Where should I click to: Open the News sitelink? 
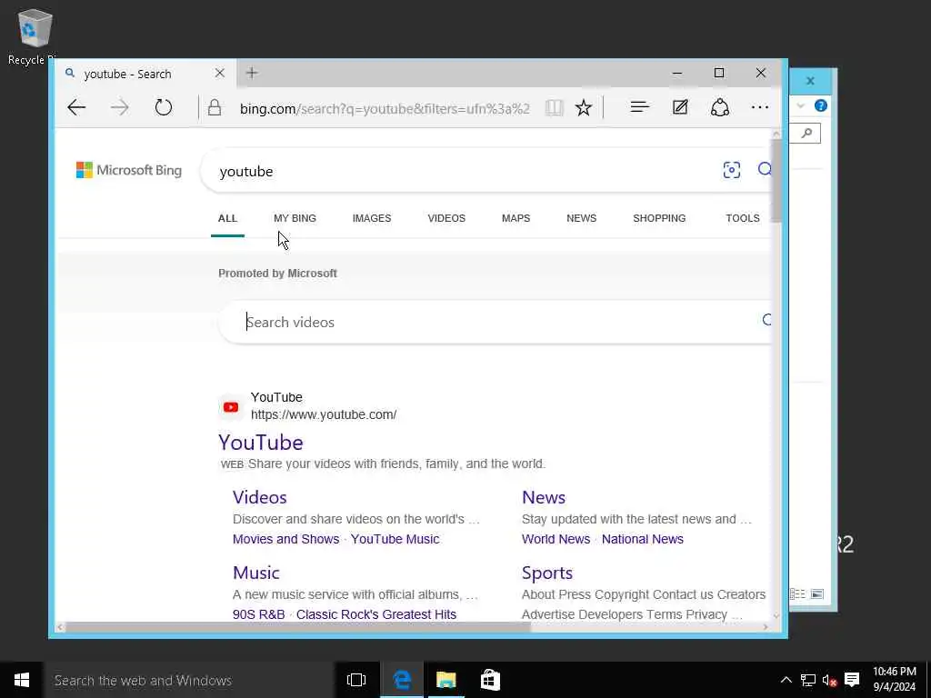pyautogui.click(x=544, y=497)
